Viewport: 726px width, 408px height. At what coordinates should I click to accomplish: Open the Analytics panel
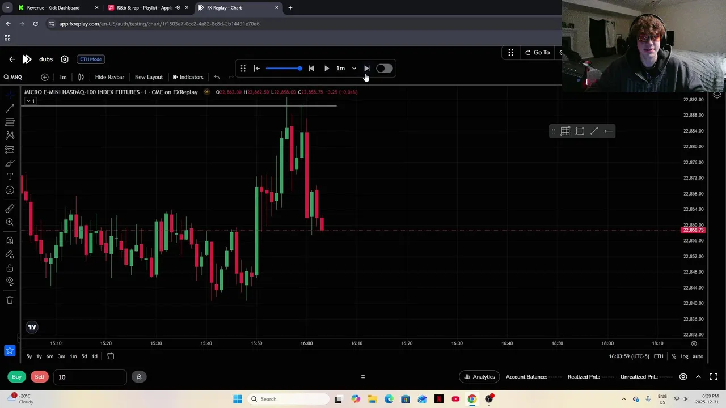tap(480, 377)
